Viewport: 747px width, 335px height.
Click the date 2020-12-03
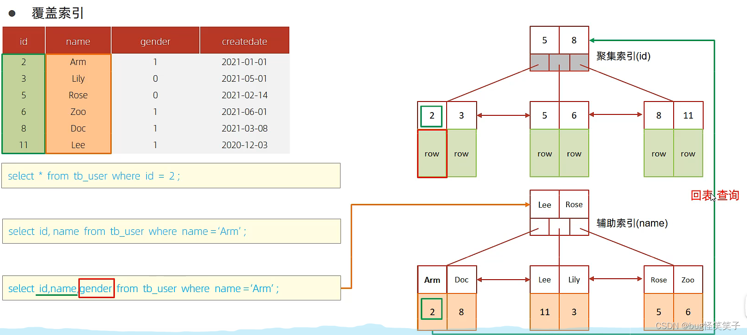coord(245,145)
